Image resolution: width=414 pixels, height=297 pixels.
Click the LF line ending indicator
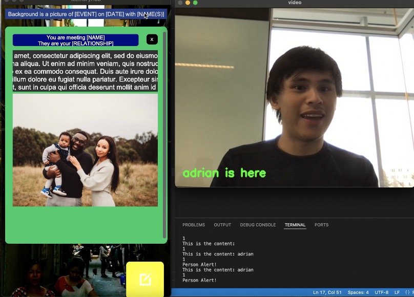(397, 292)
